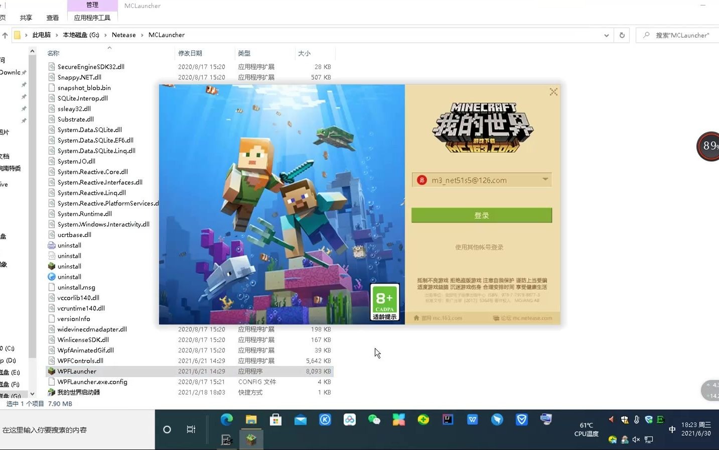Select 我的世界启动器 shortcut icon

pos(51,392)
